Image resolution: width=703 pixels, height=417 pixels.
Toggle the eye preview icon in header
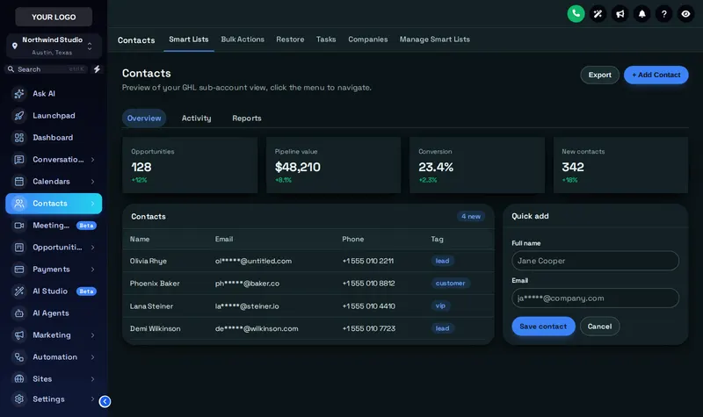pyautogui.click(x=685, y=14)
